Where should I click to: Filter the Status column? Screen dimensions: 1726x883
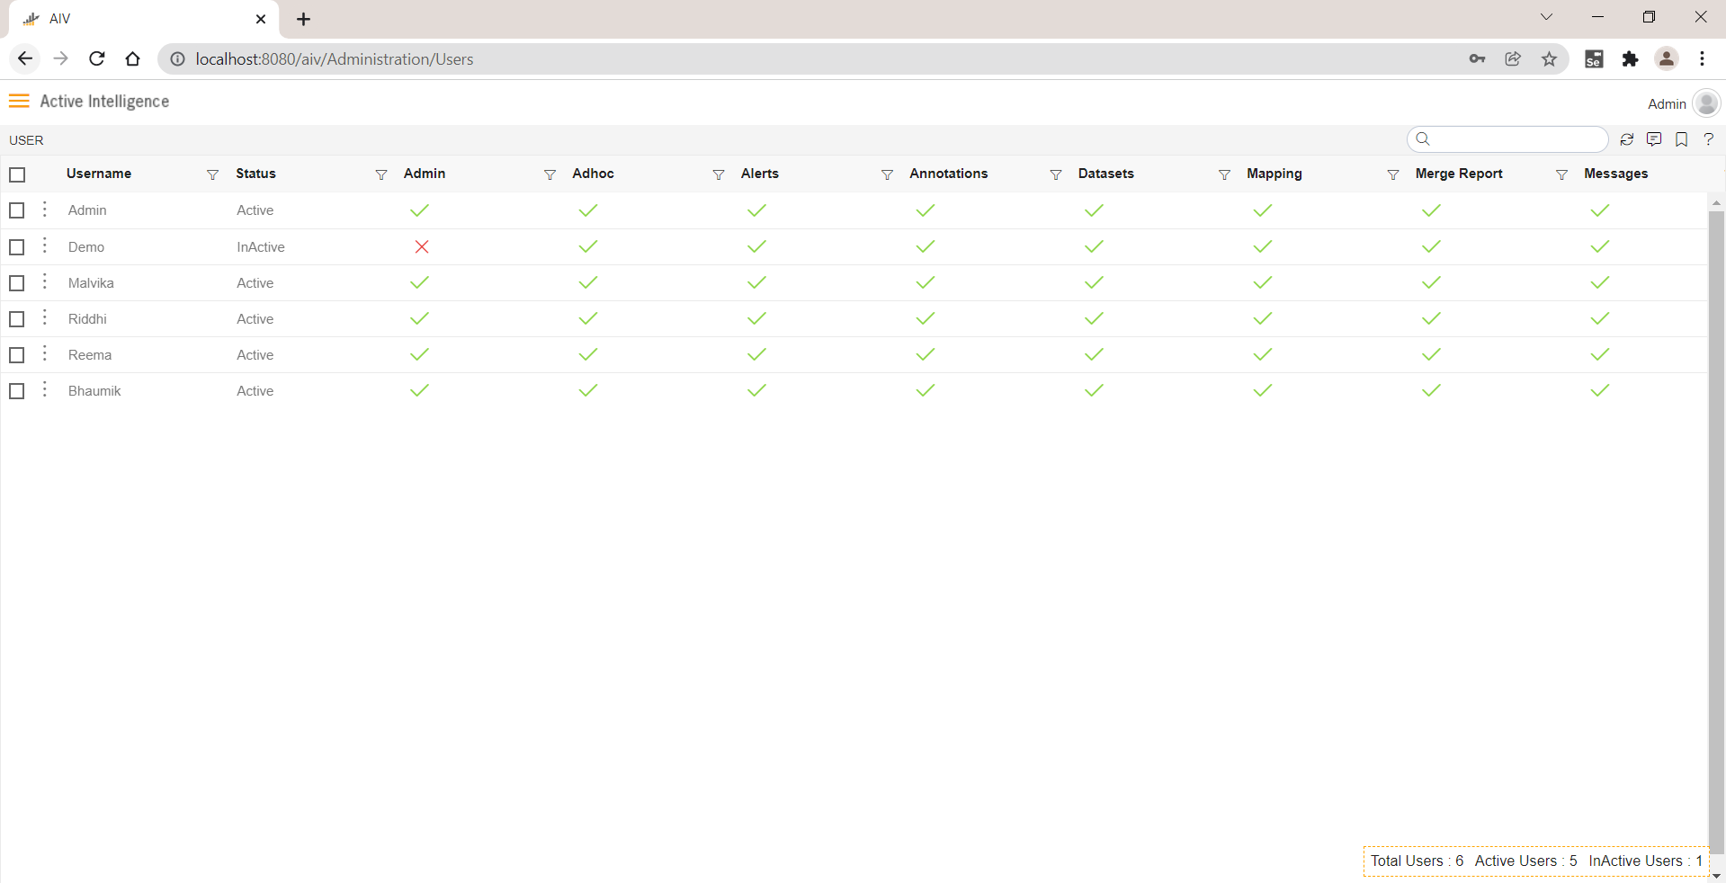click(x=381, y=174)
